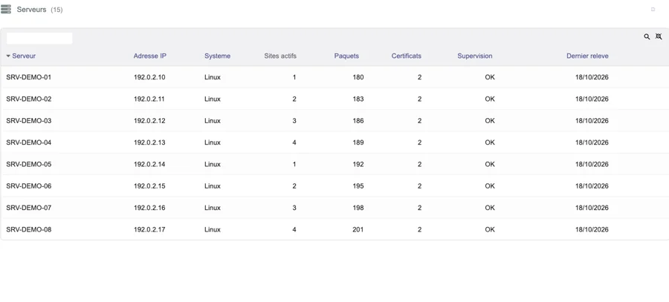The image size is (669, 302).
Task: Select the SRV-DEMO-03 entry
Action: 334,120
